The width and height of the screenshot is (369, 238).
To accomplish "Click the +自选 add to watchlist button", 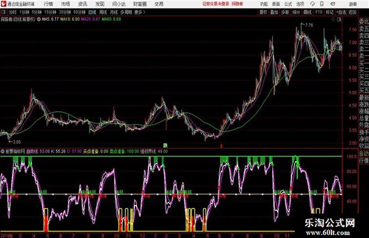I will (x=341, y=12).
